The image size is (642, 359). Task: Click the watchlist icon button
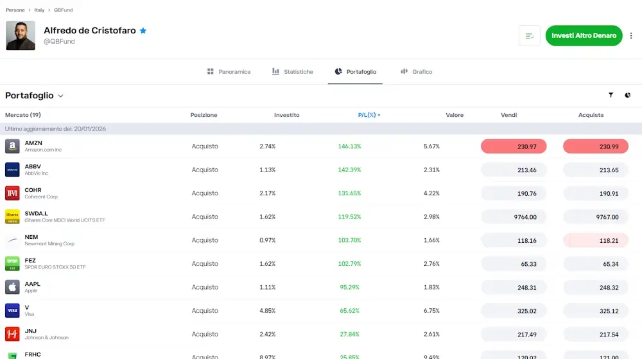(x=529, y=36)
